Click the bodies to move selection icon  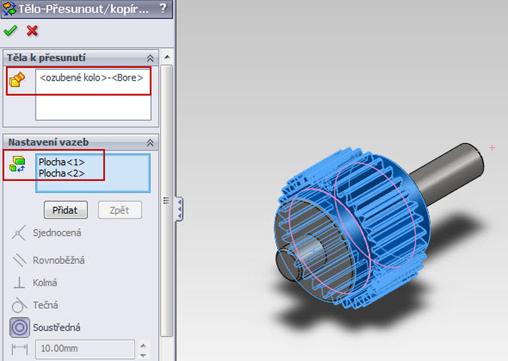[17, 80]
